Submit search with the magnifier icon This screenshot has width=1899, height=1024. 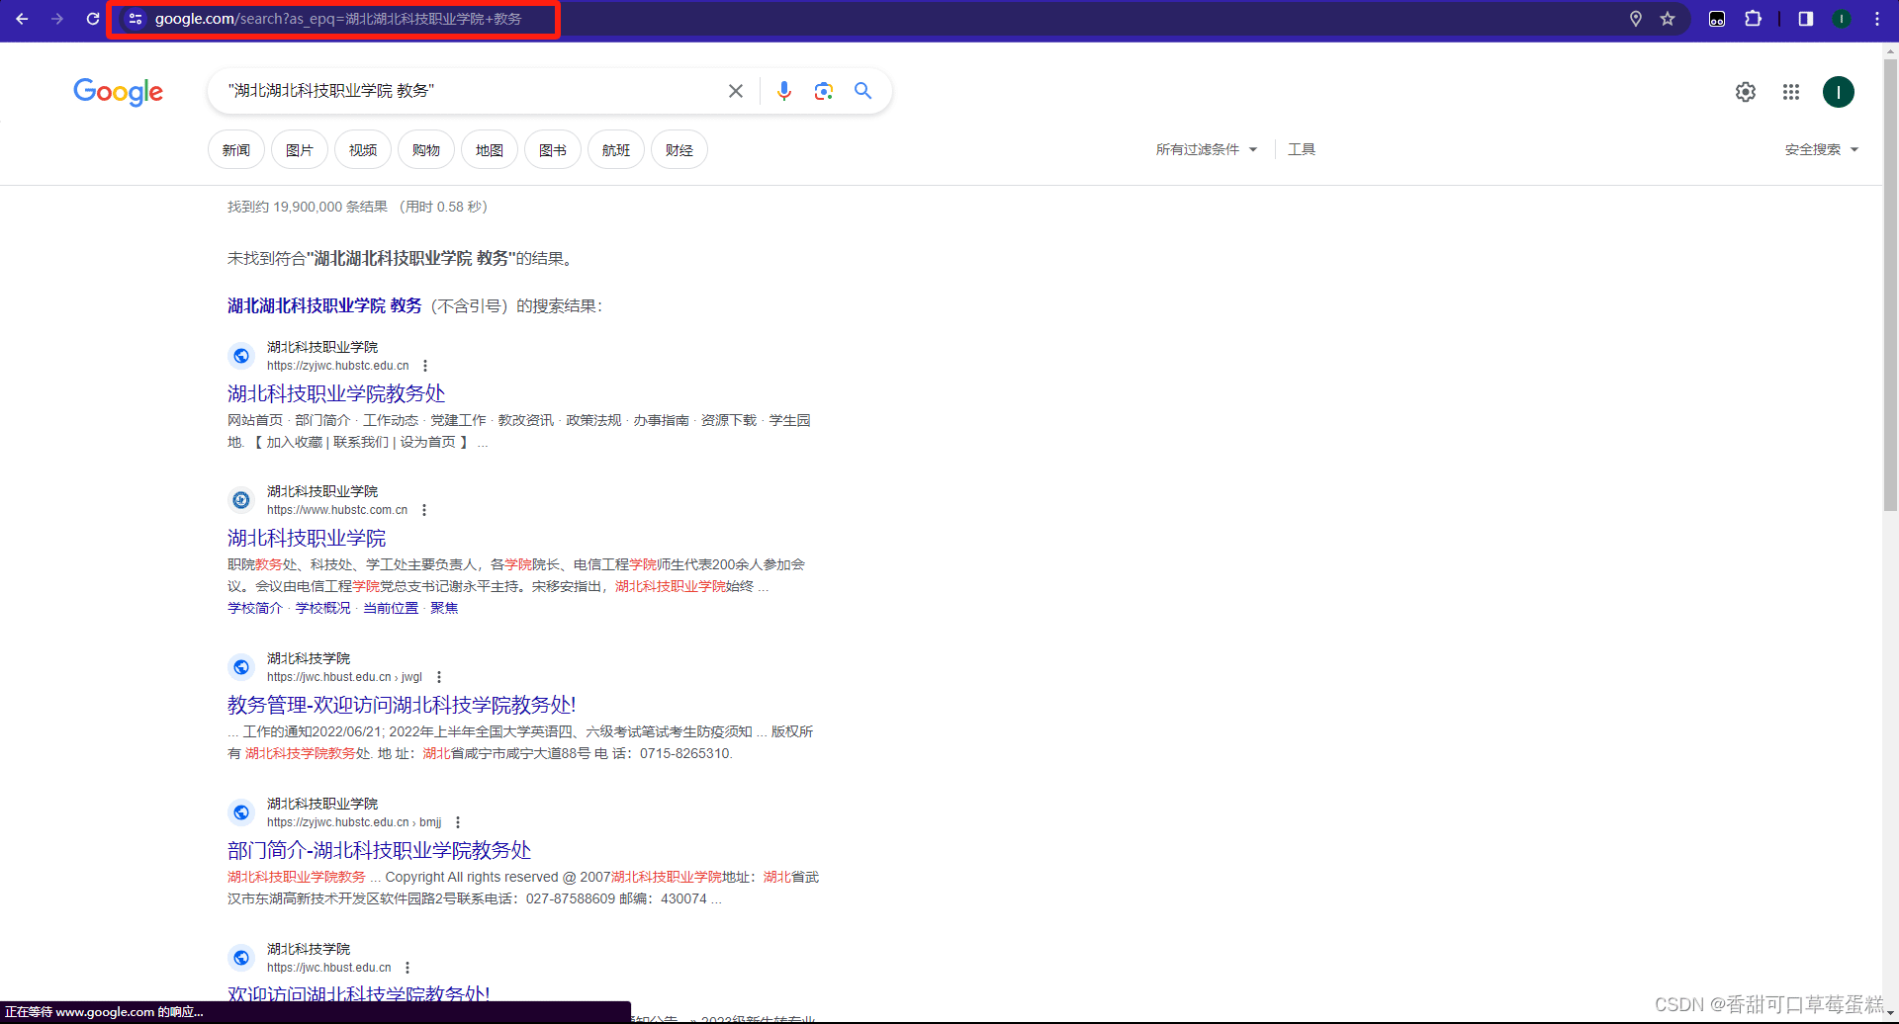(863, 91)
